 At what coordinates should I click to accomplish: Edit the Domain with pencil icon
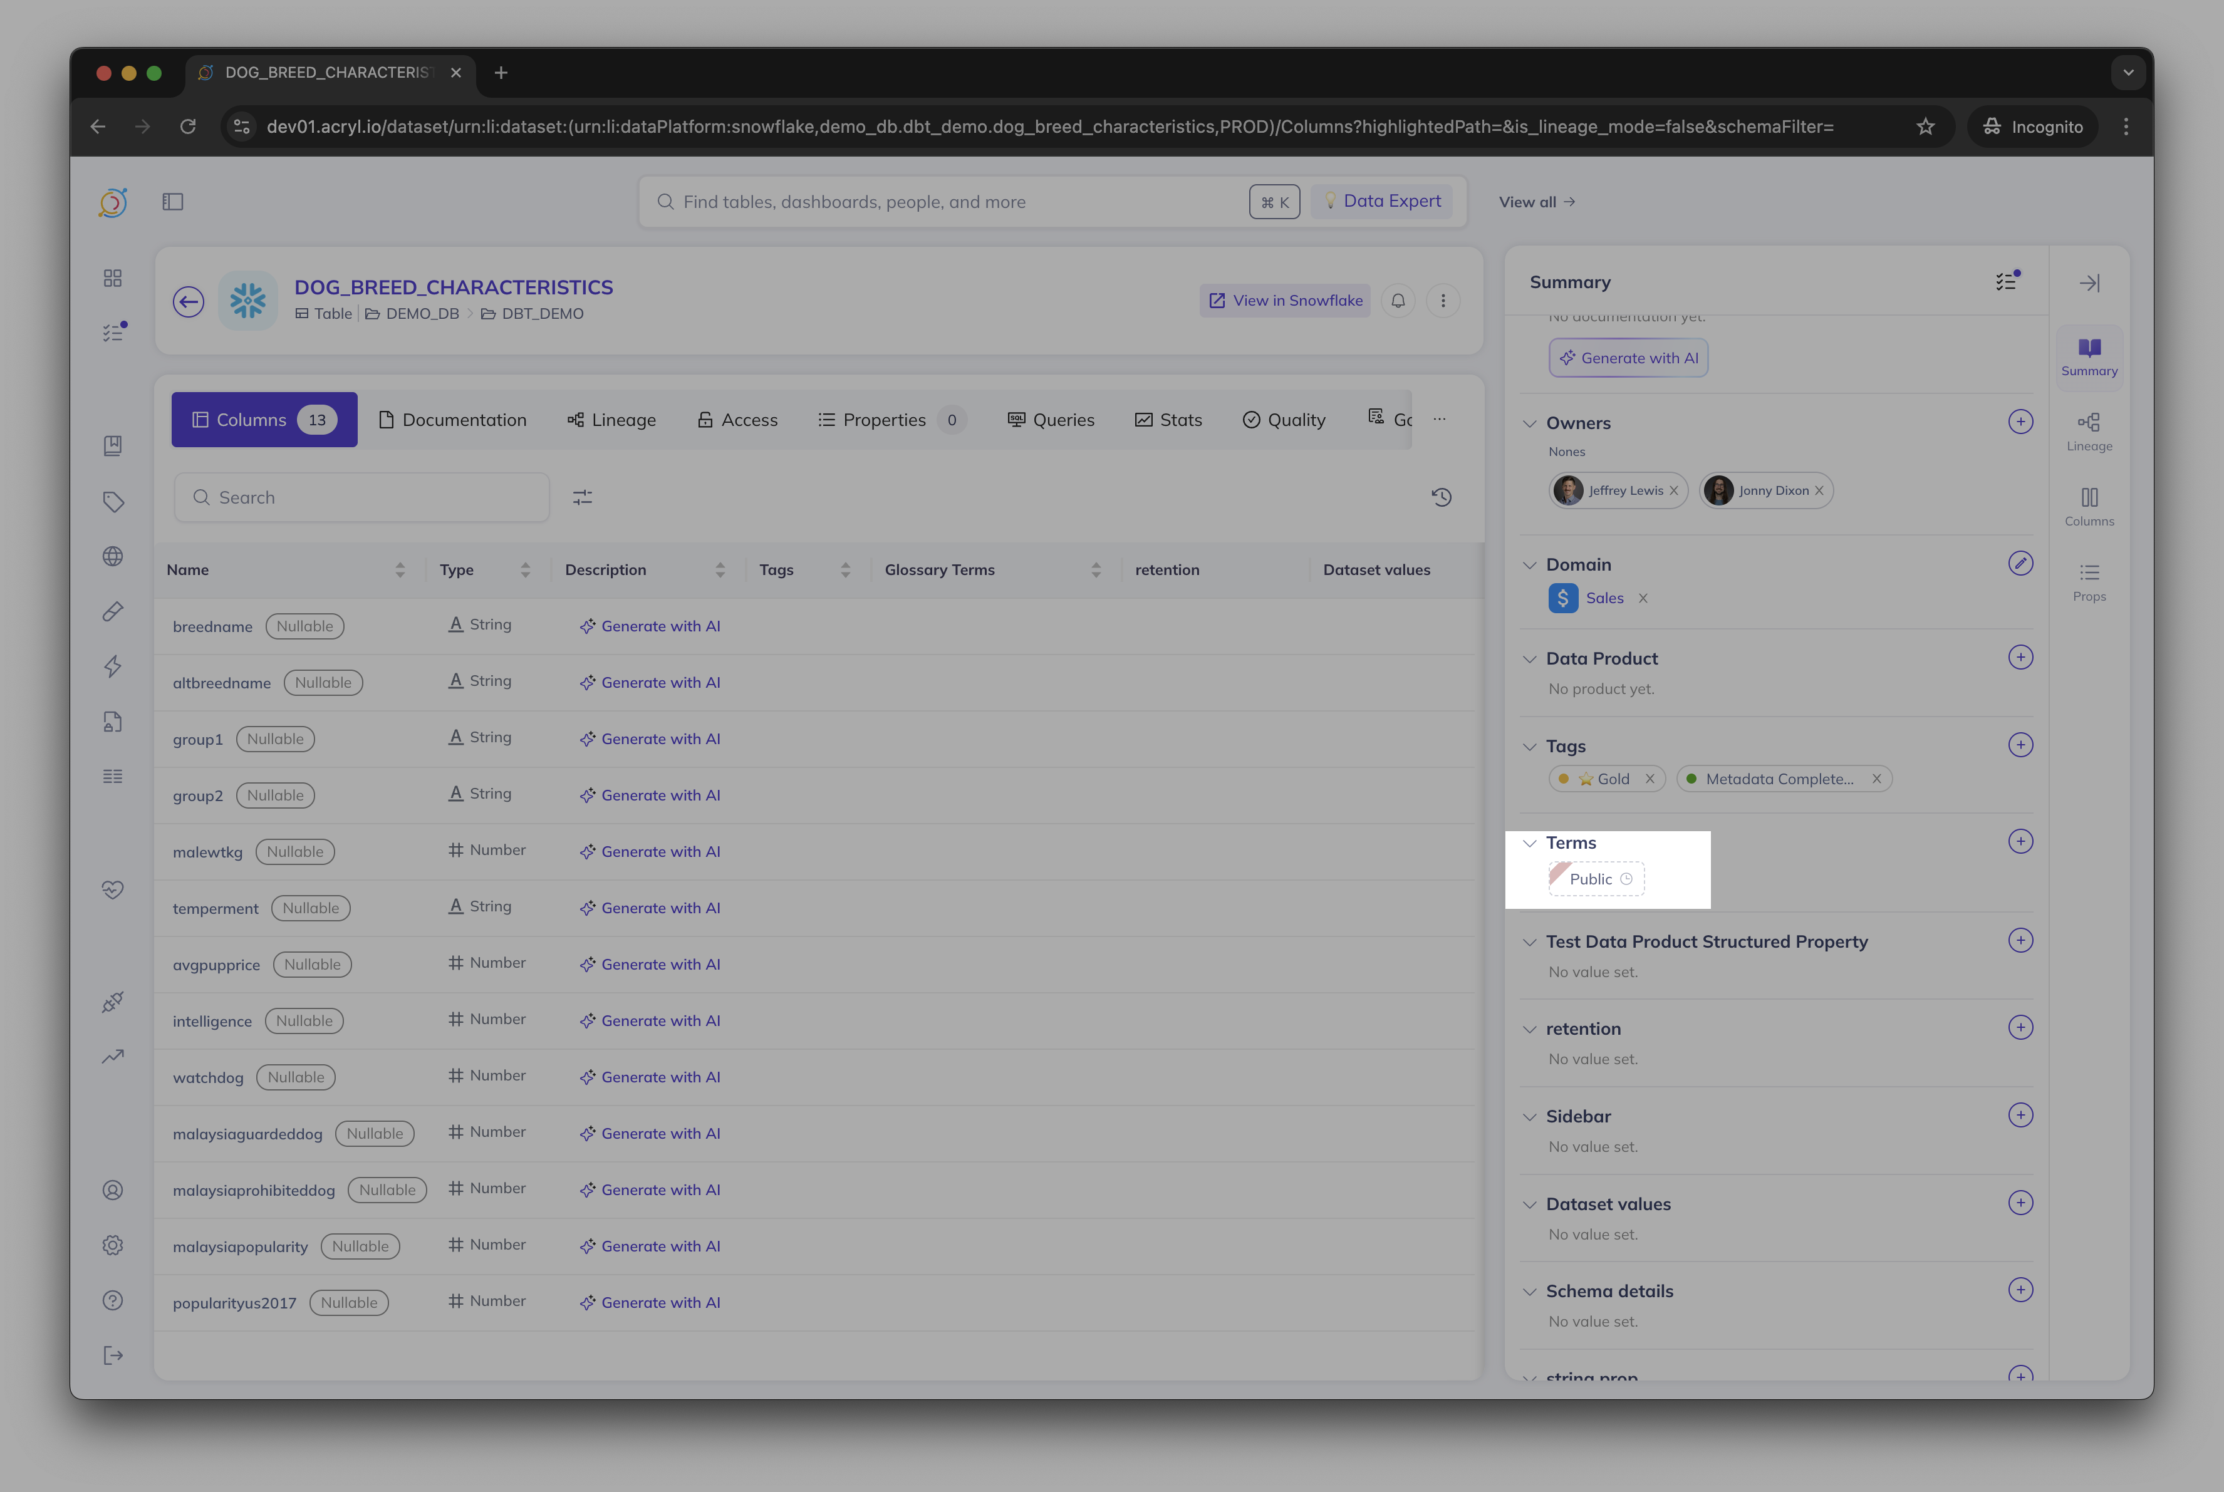coord(2019,563)
